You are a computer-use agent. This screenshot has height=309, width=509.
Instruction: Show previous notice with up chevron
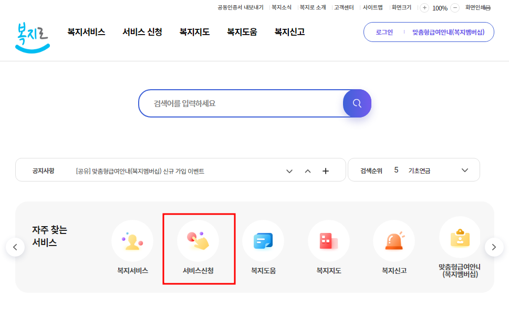point(308,171)
